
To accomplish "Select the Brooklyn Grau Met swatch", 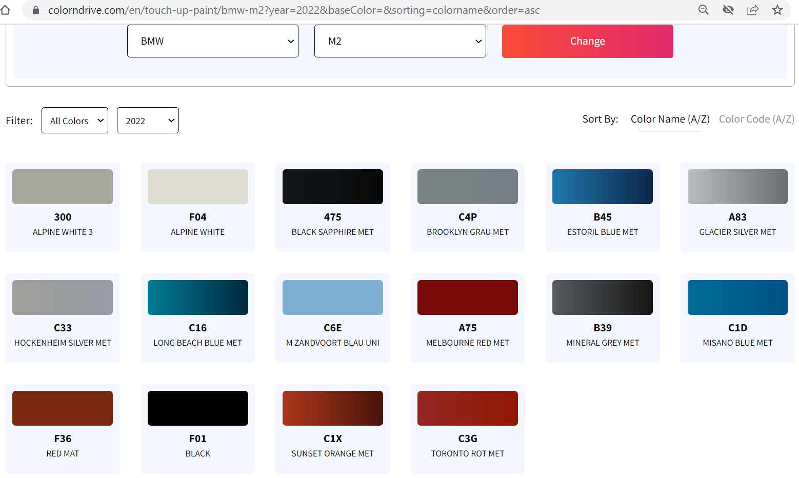I will [468, 187].
